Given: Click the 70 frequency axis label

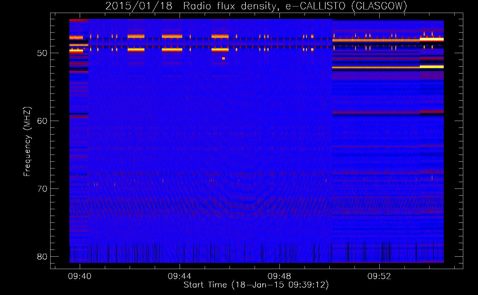Looking at the screenshot, I should coord(42,189).
